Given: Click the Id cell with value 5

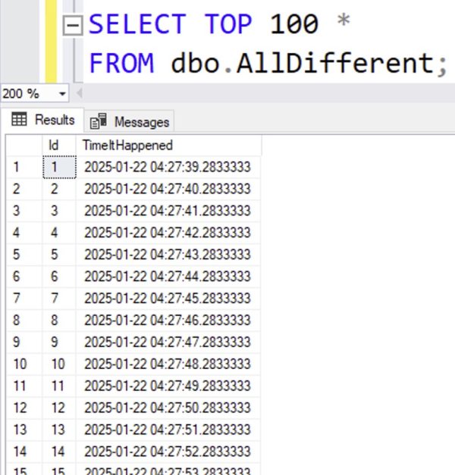Looking at the screenshot, I should coord(55,255).
